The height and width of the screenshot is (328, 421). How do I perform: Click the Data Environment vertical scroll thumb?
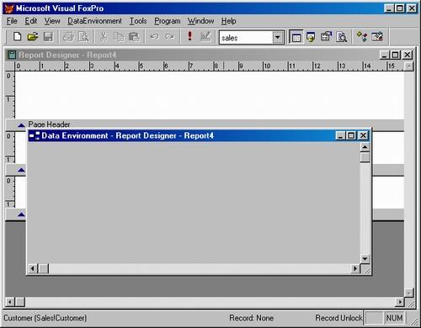point(365,157)
